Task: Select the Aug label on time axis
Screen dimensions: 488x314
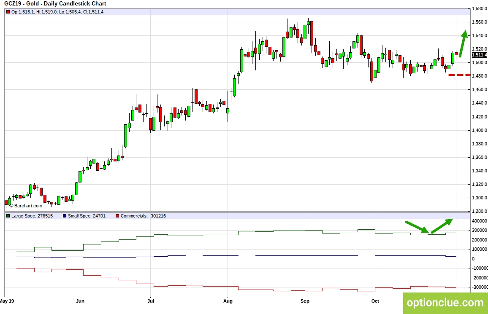Action: [228, 301]
